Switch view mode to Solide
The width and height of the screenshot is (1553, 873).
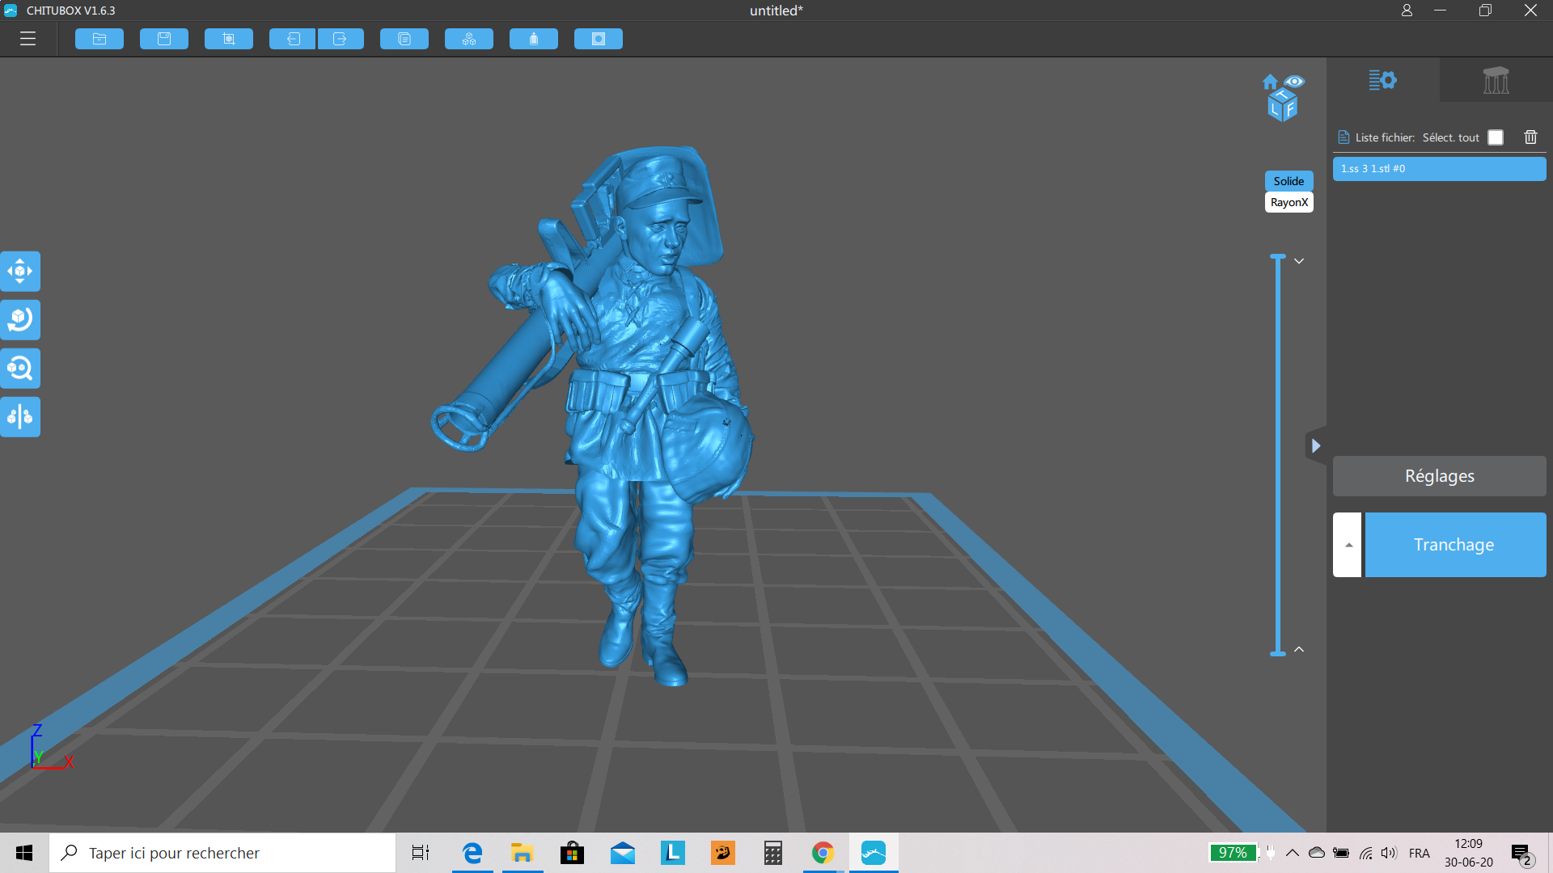click(1289, 181)
